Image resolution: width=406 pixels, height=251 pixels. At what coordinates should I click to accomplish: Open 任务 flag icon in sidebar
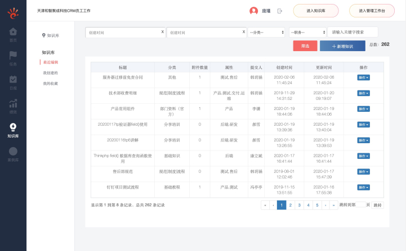[x=13, y=56]
